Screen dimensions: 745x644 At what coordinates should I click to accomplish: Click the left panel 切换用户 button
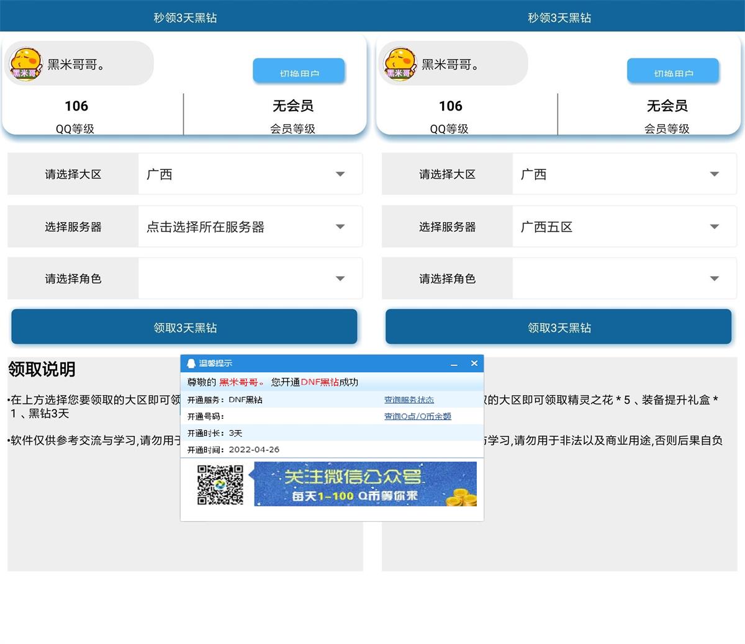(x=299, y=70)
